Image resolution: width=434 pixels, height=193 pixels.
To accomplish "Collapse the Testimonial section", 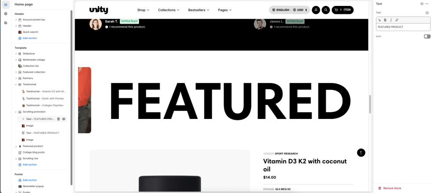I will (x=16, y=84).
